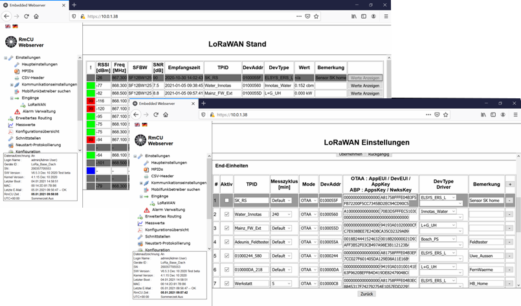
Task: Enable the Aktiv checkbox for SK_RS
Action: click(226, 201)
